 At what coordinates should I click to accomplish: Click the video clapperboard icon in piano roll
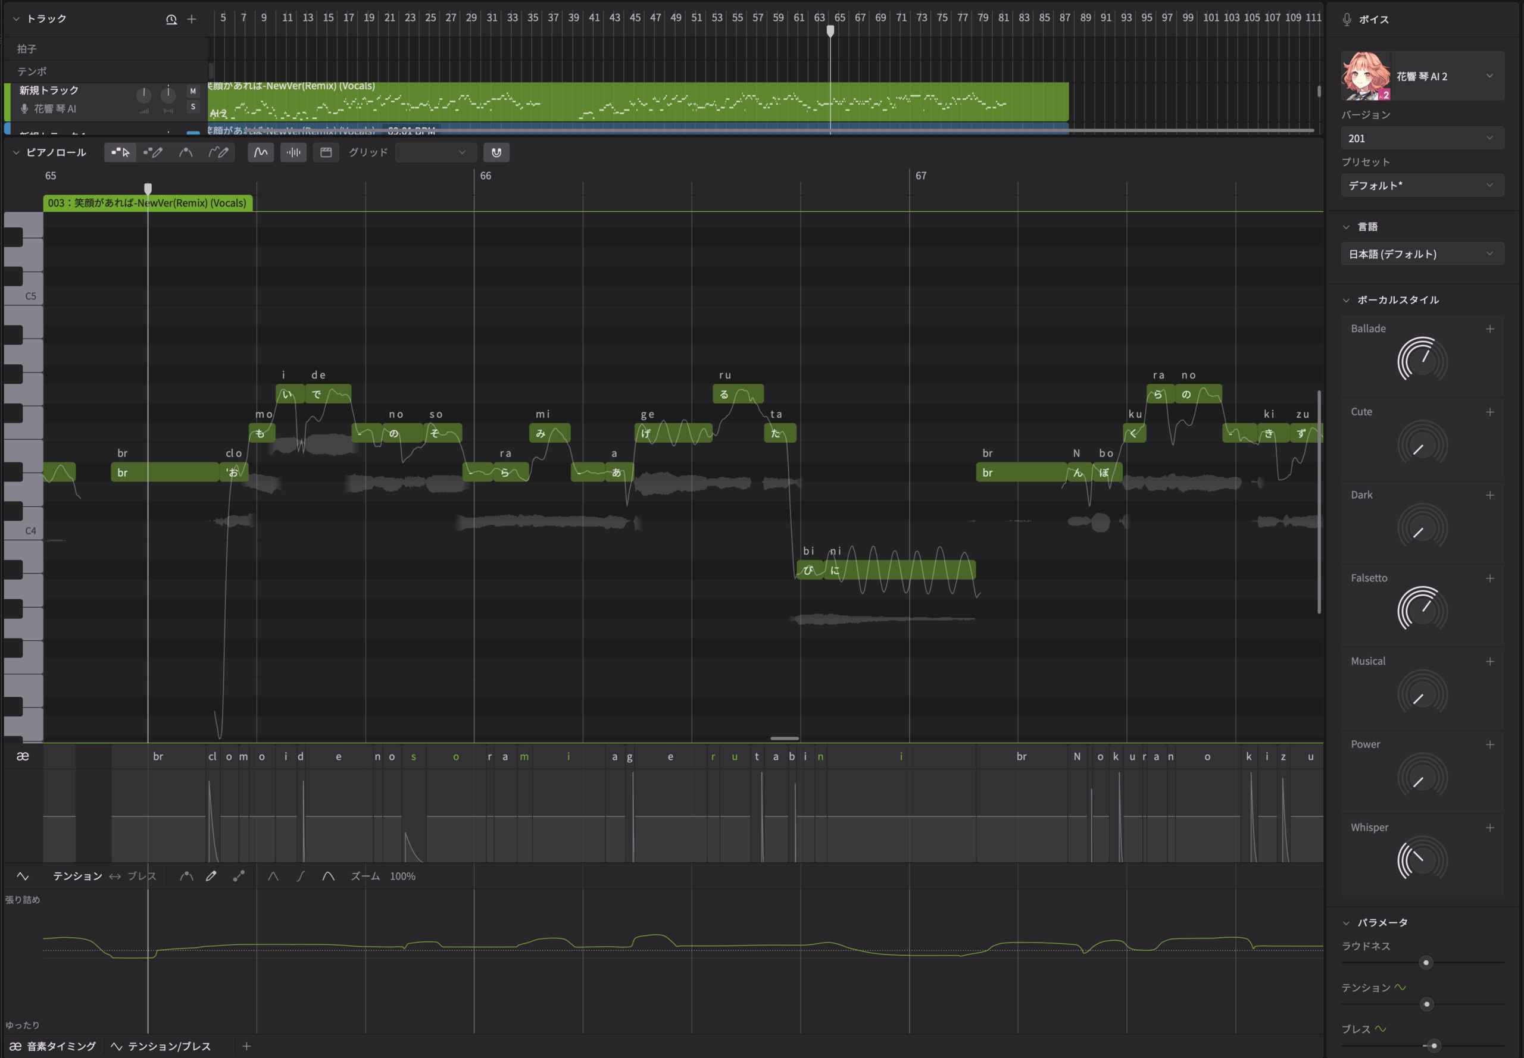tap(326, 152)
